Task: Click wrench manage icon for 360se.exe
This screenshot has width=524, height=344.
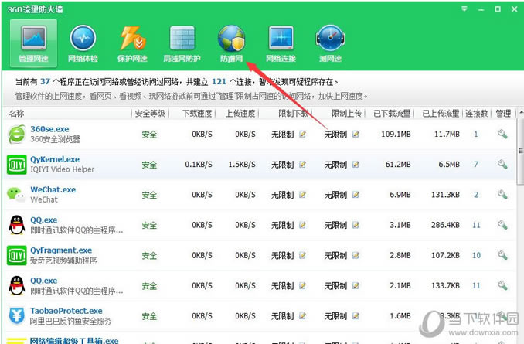Action: 502,134
